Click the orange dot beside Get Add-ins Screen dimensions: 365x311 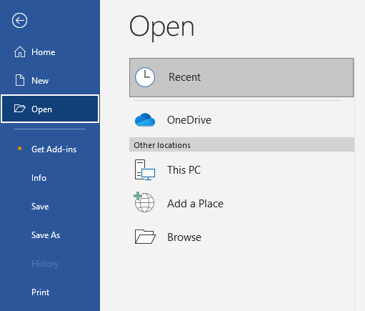[20, 149]
